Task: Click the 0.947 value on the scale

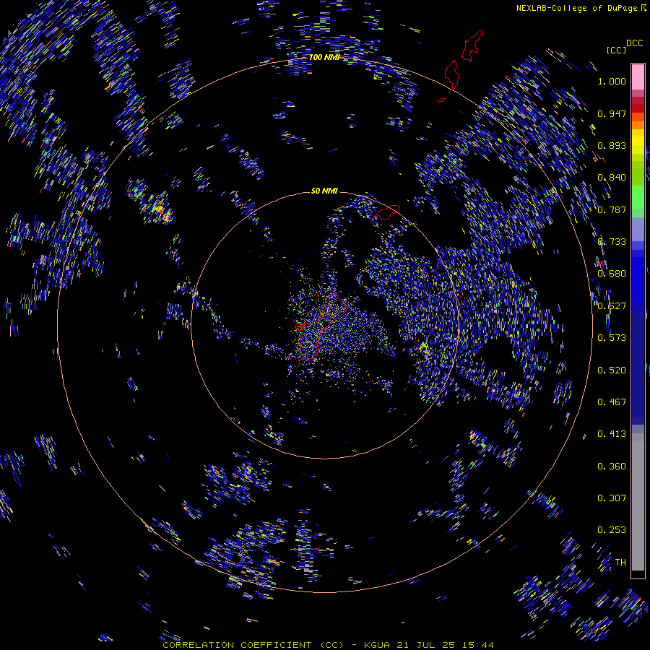Action: click(x=612, y=113)
